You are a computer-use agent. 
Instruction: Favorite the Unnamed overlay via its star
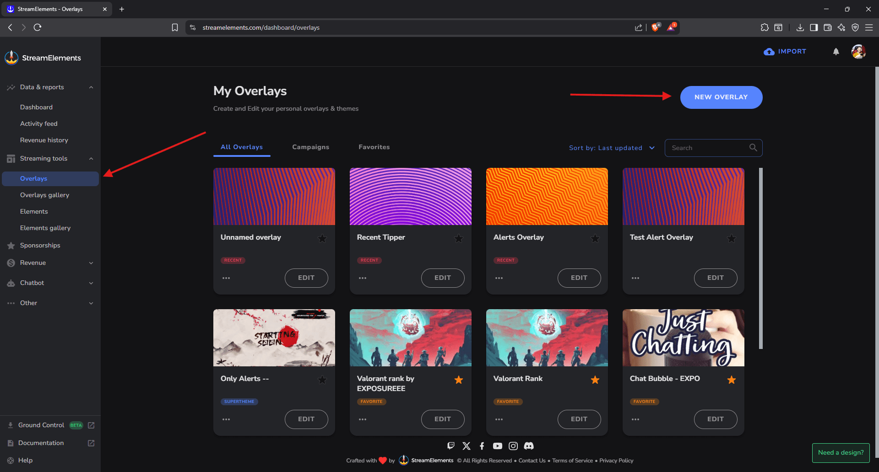point(322,238)
